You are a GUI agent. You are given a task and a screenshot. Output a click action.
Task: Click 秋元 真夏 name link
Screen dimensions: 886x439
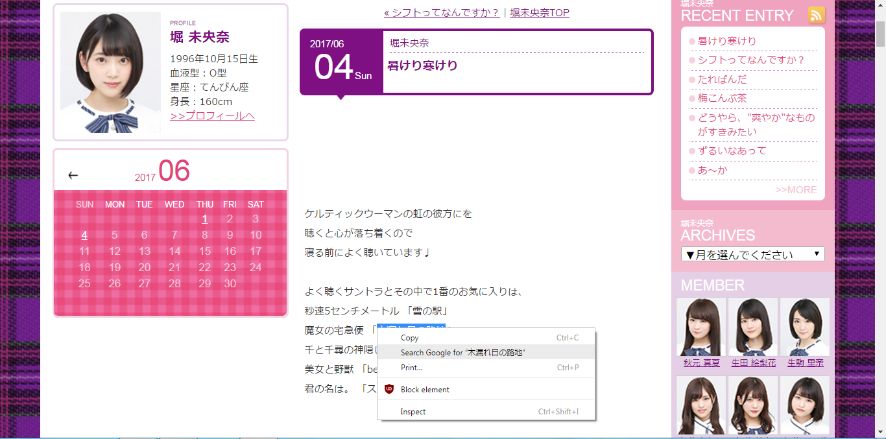point(701,363)
